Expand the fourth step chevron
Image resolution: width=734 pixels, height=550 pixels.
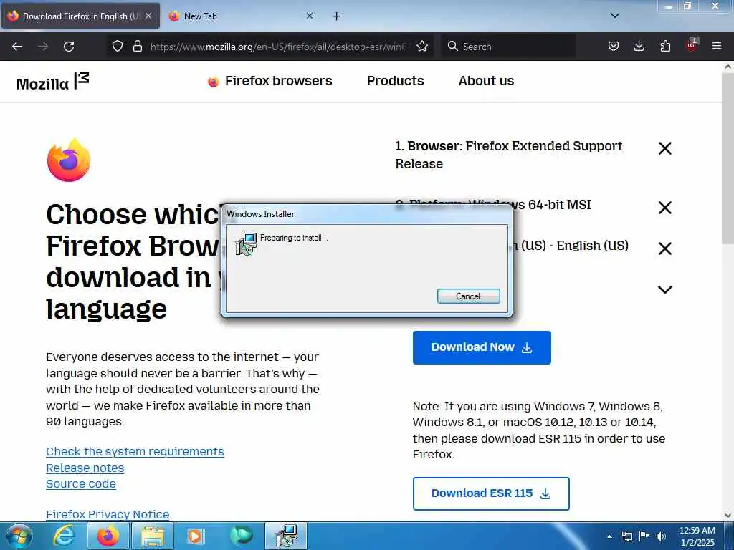point(664,289)
